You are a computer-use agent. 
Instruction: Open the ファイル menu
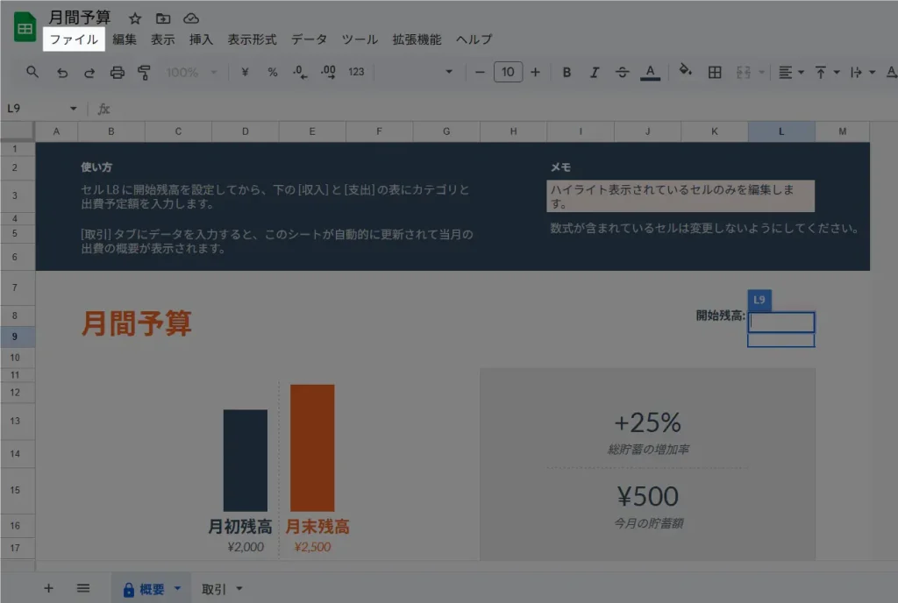coord(74,39)
